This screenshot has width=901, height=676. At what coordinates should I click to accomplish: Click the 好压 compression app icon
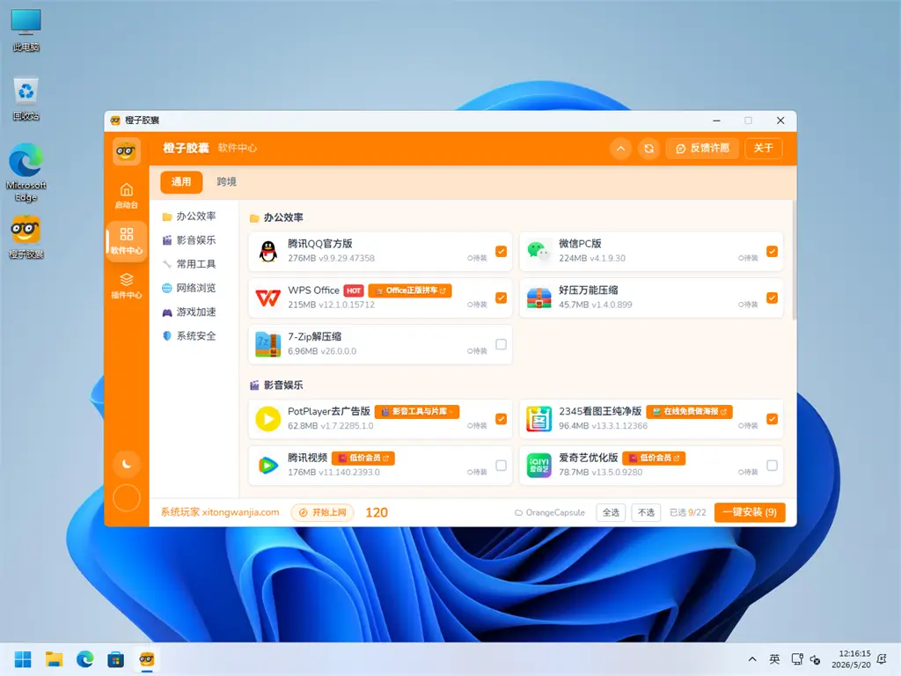(x=539, y=298)
